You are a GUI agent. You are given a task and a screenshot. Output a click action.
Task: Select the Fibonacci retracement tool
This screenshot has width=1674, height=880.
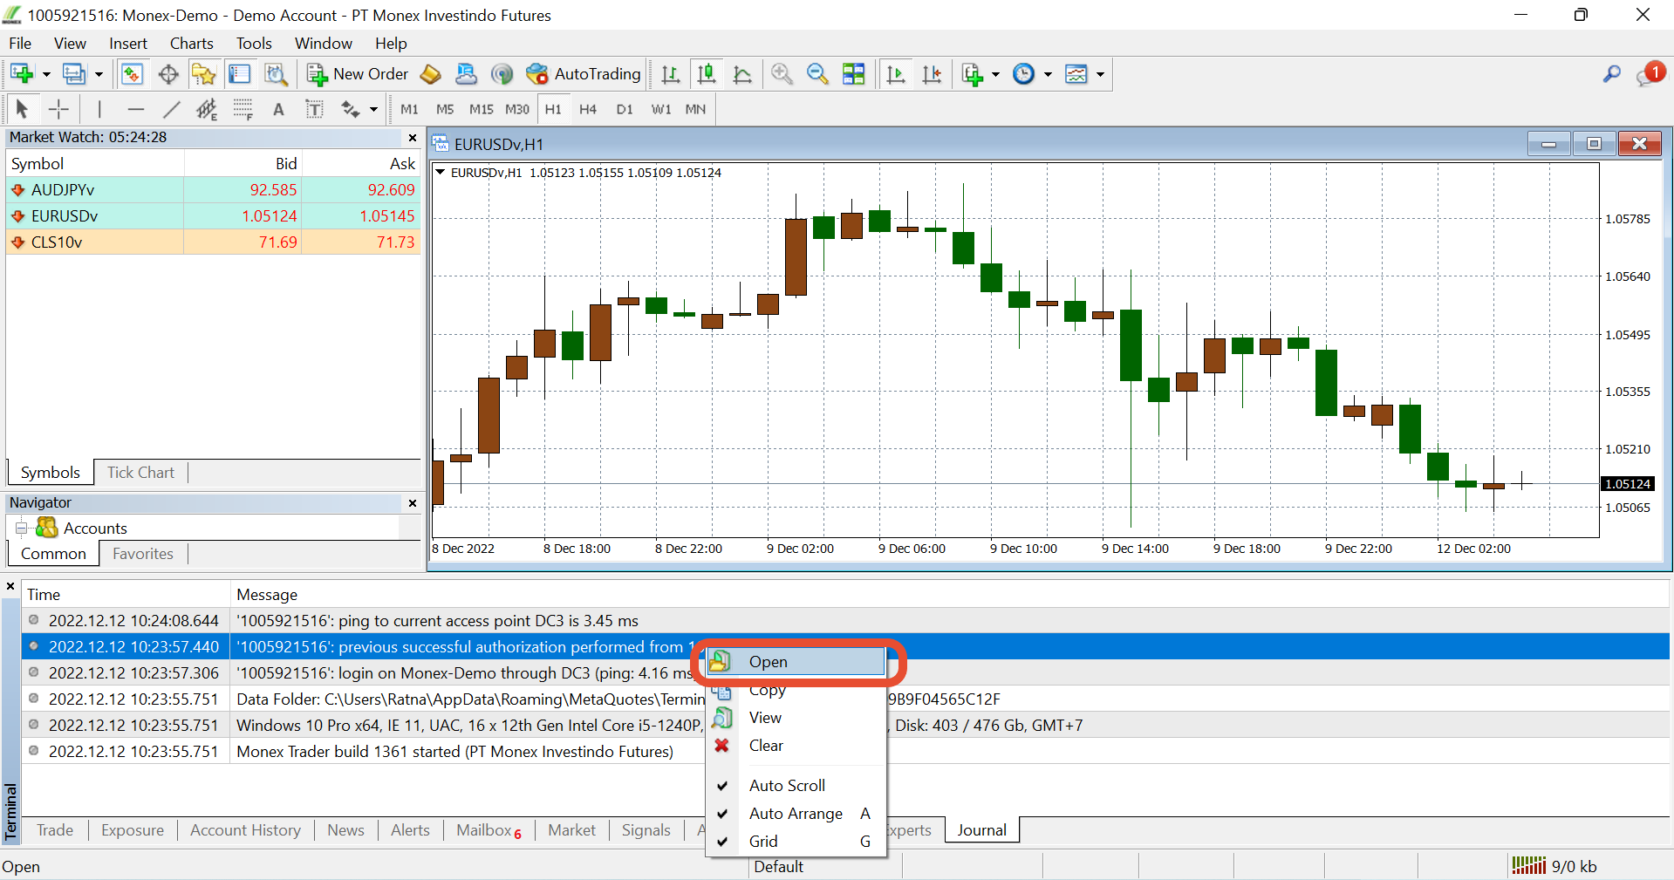coord(243,109)
